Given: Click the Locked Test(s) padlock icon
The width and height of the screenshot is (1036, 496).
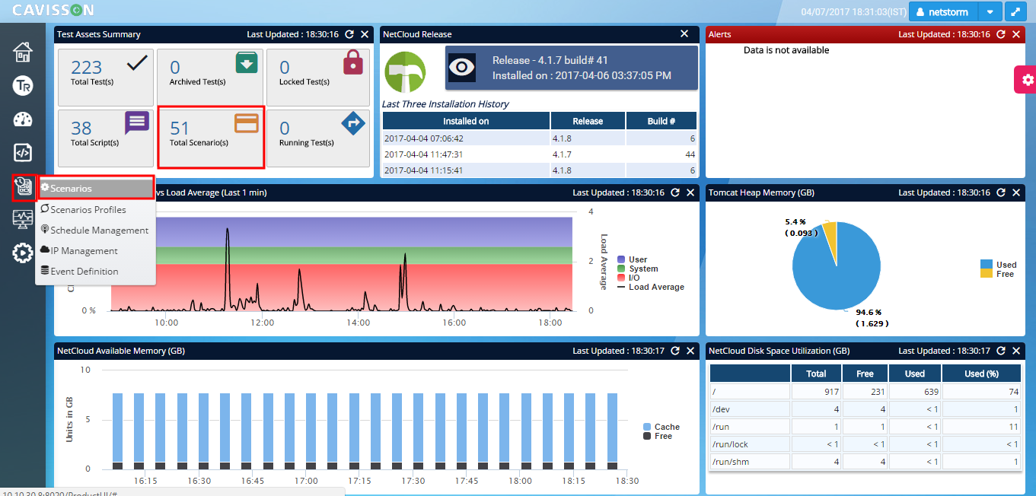Looking at the screenshot, I should (353, 62).
